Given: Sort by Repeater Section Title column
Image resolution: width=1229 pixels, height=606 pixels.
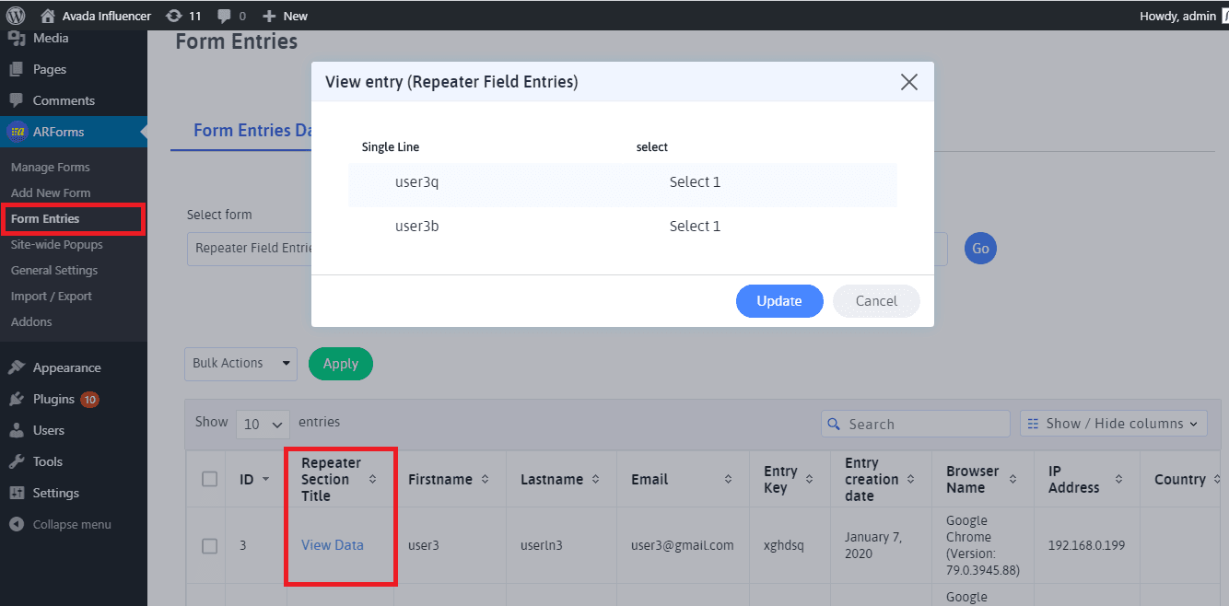Looking at the screenshot, I should 372,479.
